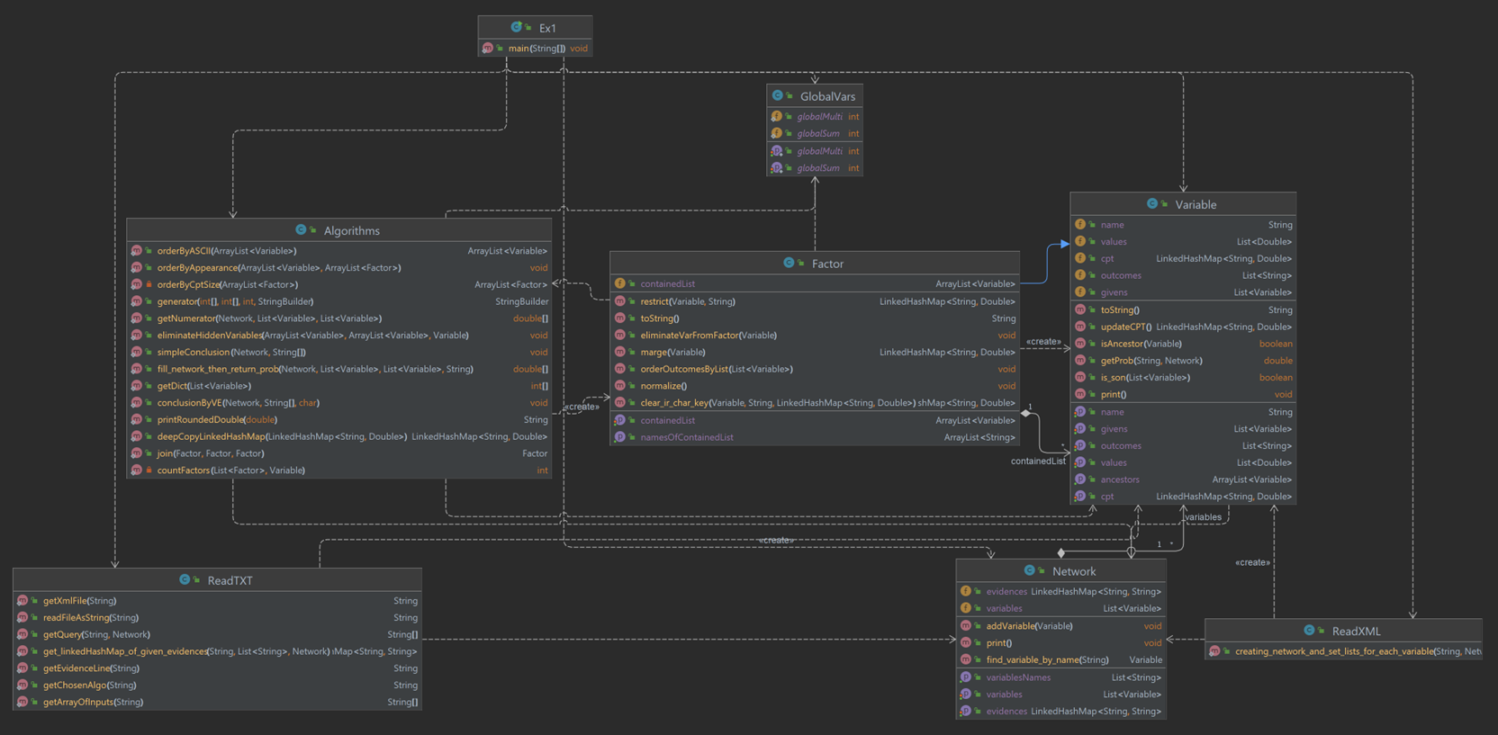Click the get_linkedHashMap_of_given_evidences row
Screen dimensions: 1498x735
[x=217, y=651]
